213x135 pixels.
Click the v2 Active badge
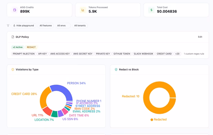click(18, 47)
